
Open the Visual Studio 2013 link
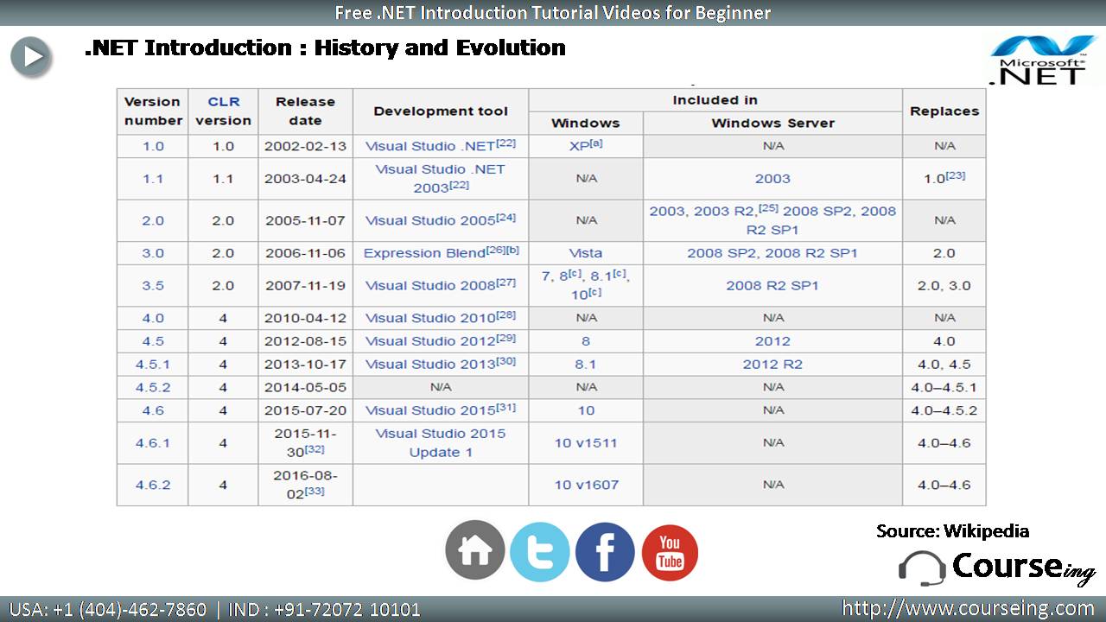(430, 365)
